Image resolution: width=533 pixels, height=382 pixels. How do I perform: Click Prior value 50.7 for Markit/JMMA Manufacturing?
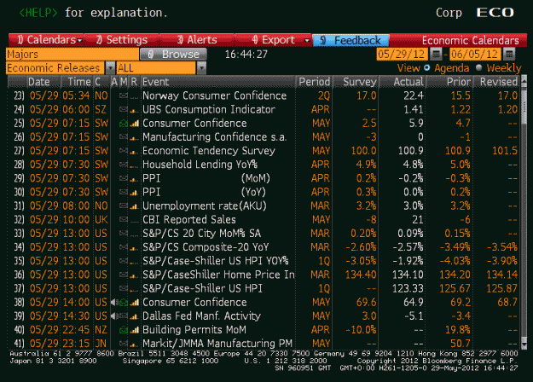461,344
